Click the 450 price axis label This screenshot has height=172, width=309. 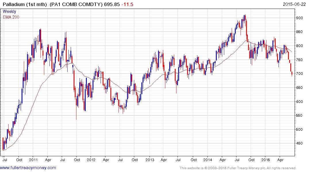click(x=299, y=143)
